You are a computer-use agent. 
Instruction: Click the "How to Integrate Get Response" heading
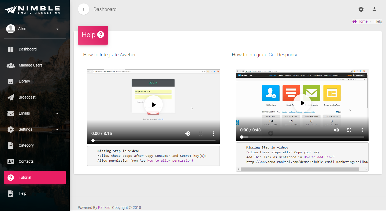coord(265,55)
